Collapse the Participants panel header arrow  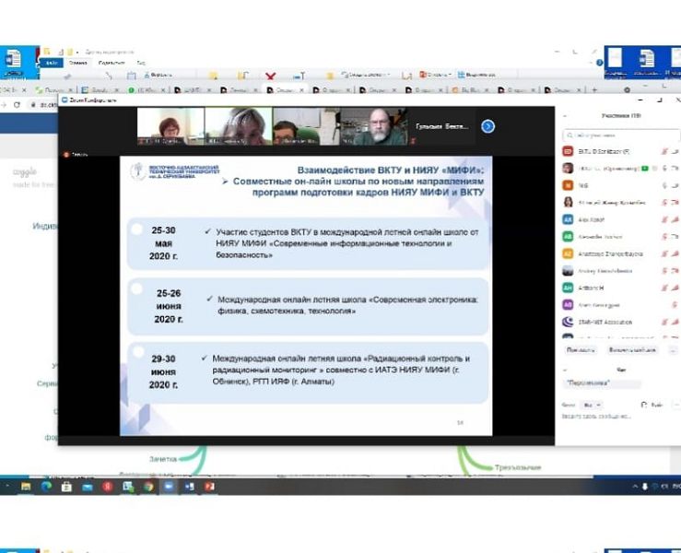pyautogui.click(x=565, y=116)
